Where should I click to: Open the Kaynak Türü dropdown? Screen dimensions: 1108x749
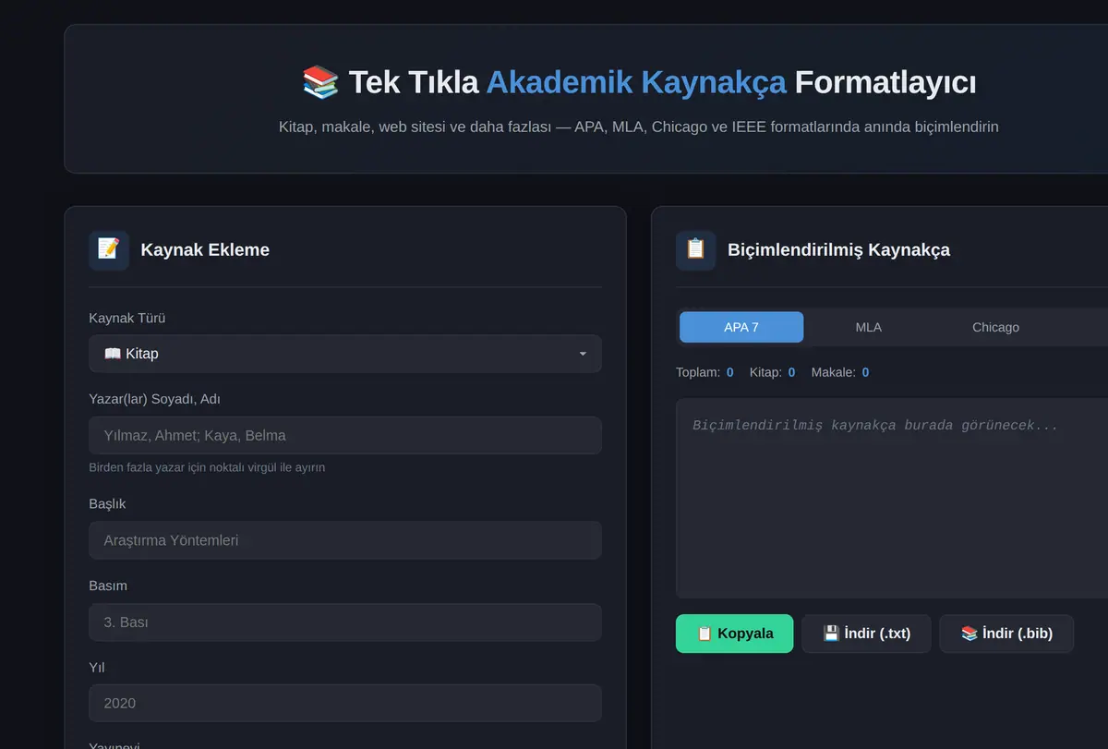[345, 354]
